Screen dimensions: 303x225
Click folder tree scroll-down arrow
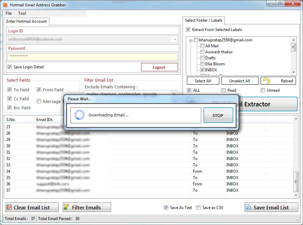[x=294, y=72]
